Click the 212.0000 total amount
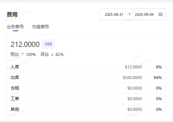Screen dimensions: 173x122 pyautogui.click(x=25, y=44)
